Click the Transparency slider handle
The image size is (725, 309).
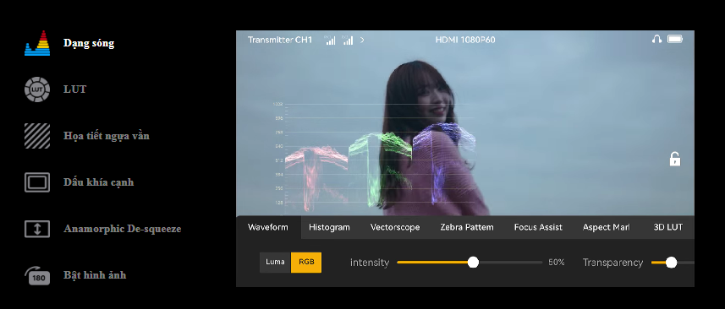[x=671, y=263]
